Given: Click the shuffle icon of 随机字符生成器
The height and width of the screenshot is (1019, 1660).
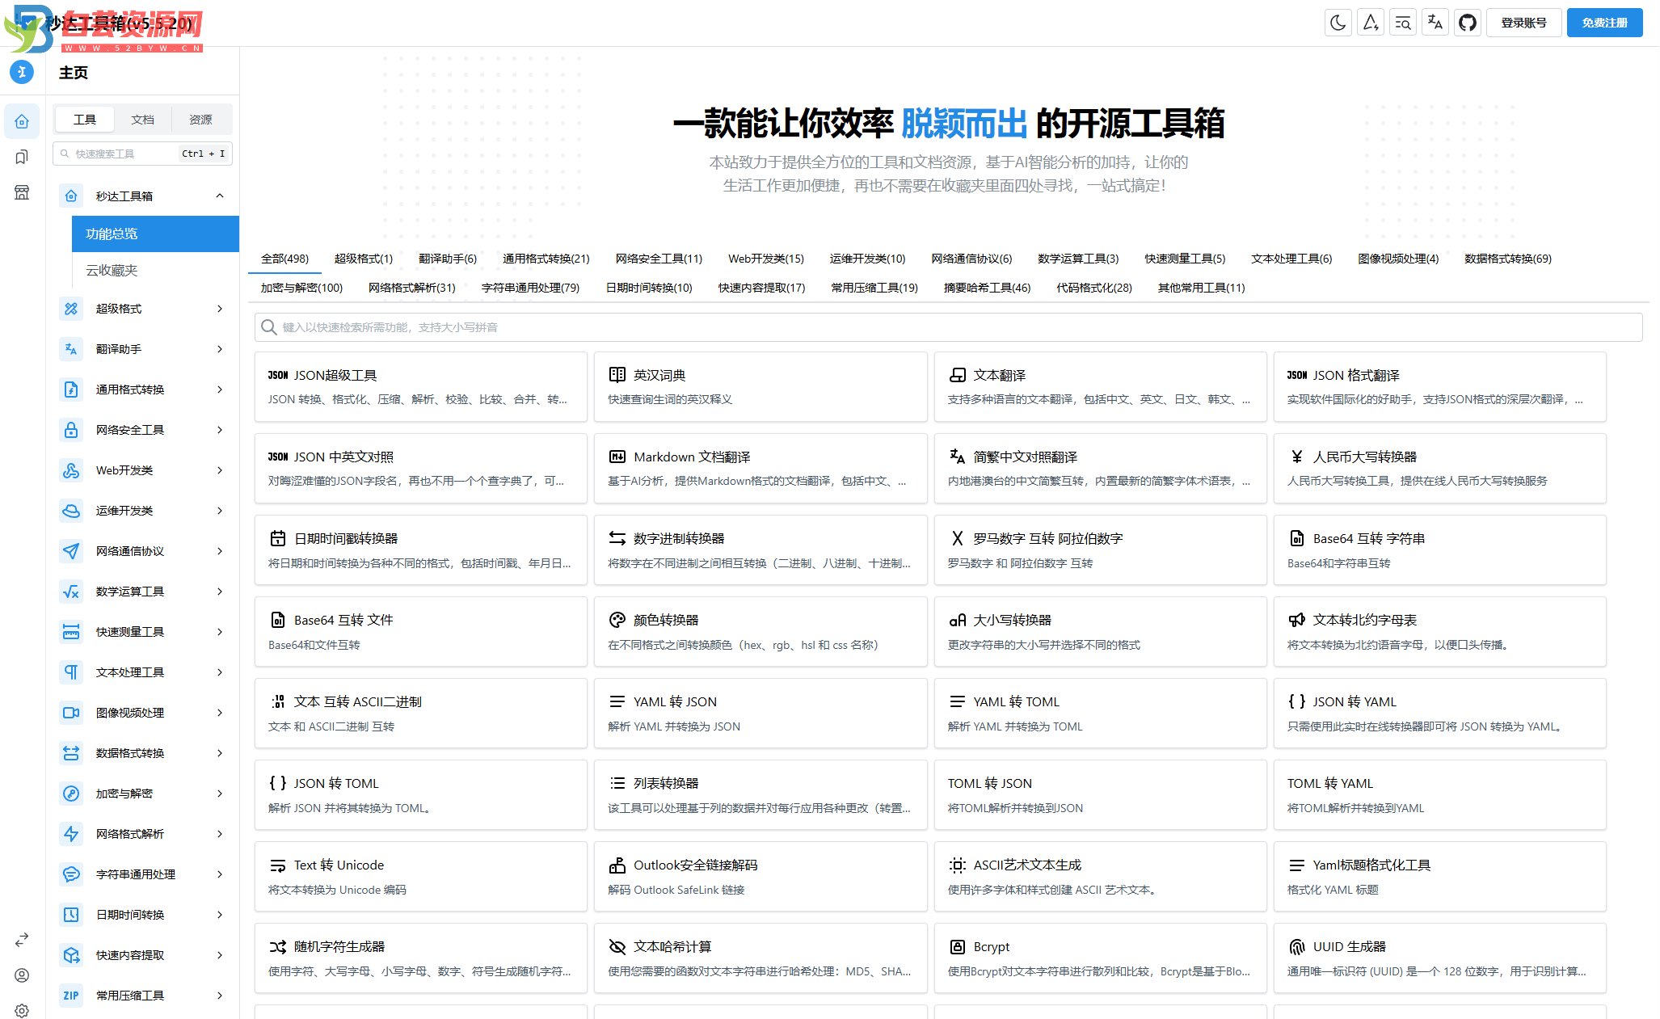Looking at the screenshot, I should pos(278,946).
